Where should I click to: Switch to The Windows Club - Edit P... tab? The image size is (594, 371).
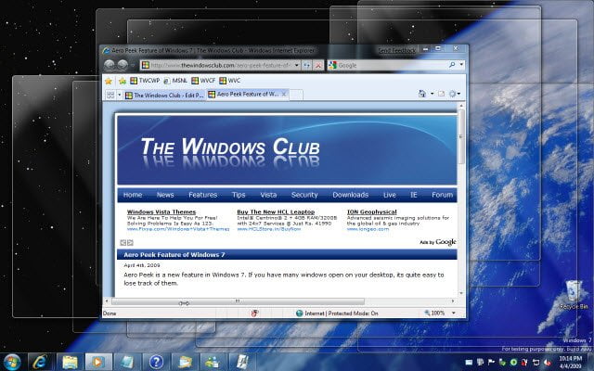(x=164, y=96)
